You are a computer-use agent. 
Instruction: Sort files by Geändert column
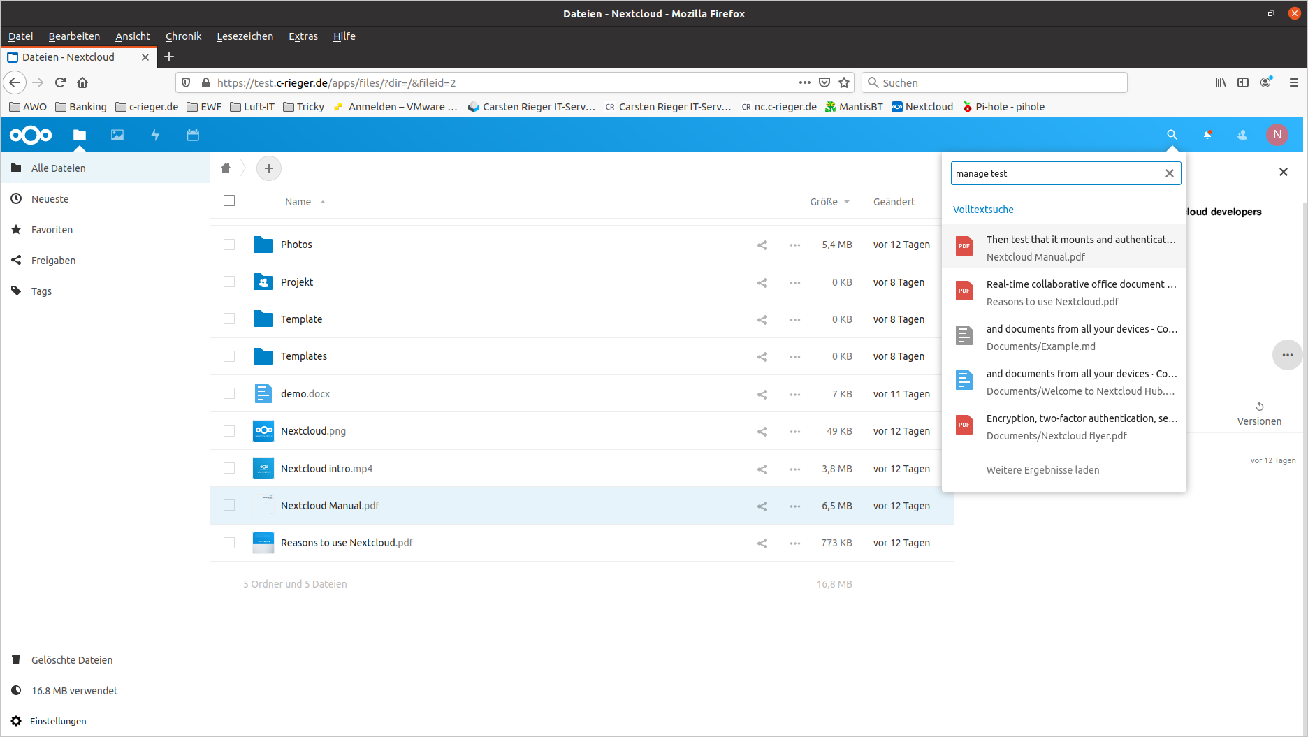pyautogui.click(x=894, y=202)
